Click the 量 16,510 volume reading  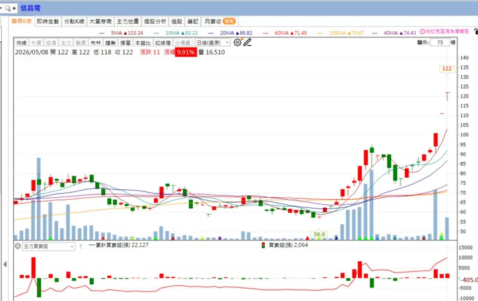pos(212,52)
